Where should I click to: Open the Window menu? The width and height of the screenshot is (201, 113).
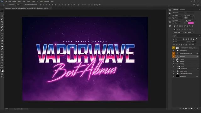[46, 1]
